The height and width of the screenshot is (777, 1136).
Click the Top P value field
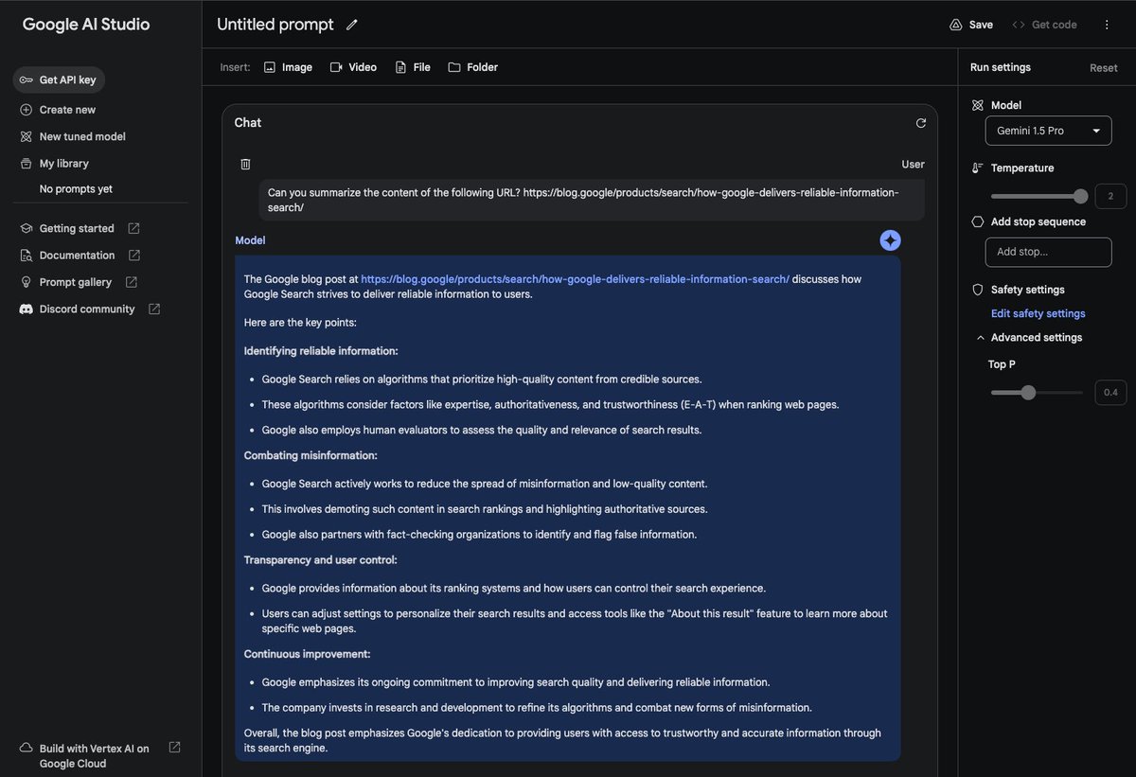pos(1110,393)
